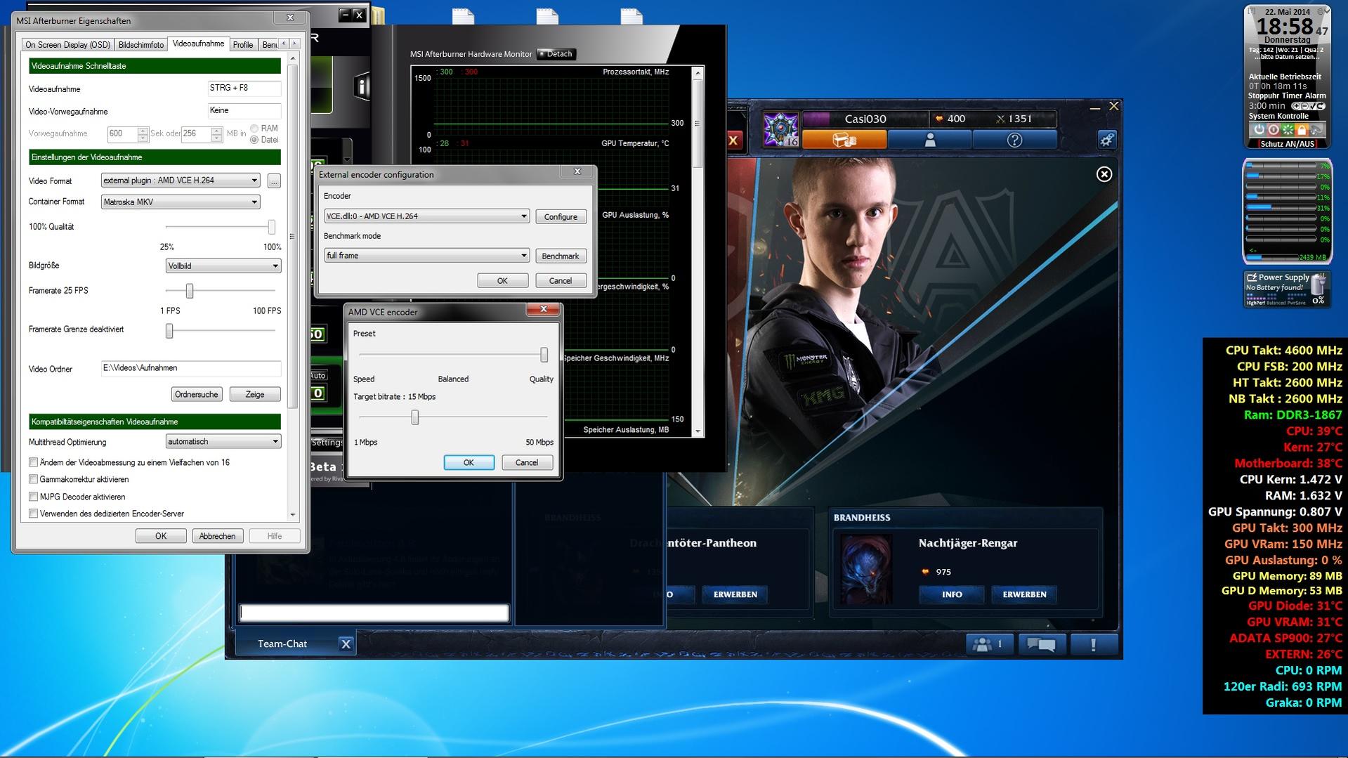Click the IP crossed swords icon next to 1351

(x=1001, y=119)
